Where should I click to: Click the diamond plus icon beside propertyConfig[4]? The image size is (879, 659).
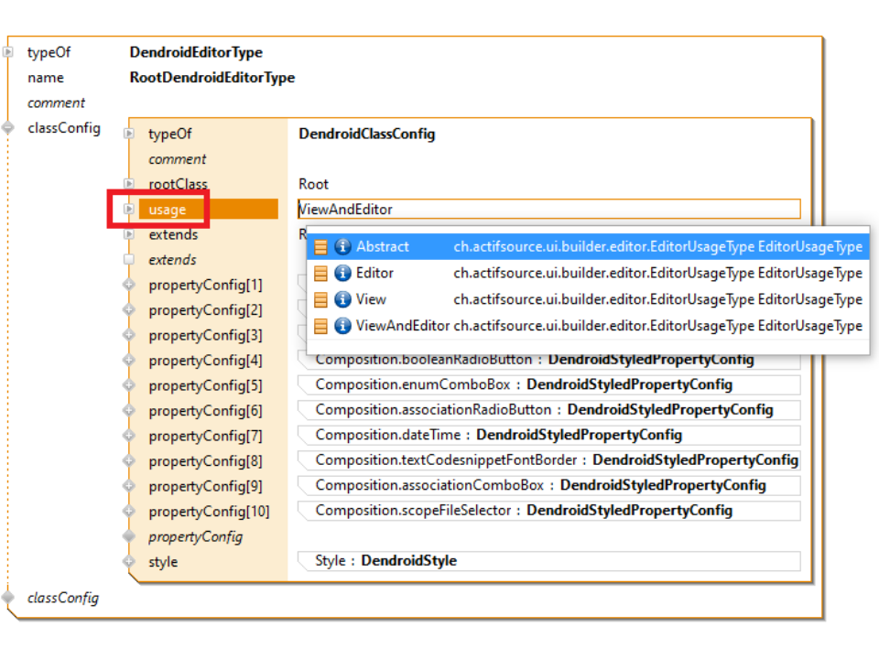129,361
